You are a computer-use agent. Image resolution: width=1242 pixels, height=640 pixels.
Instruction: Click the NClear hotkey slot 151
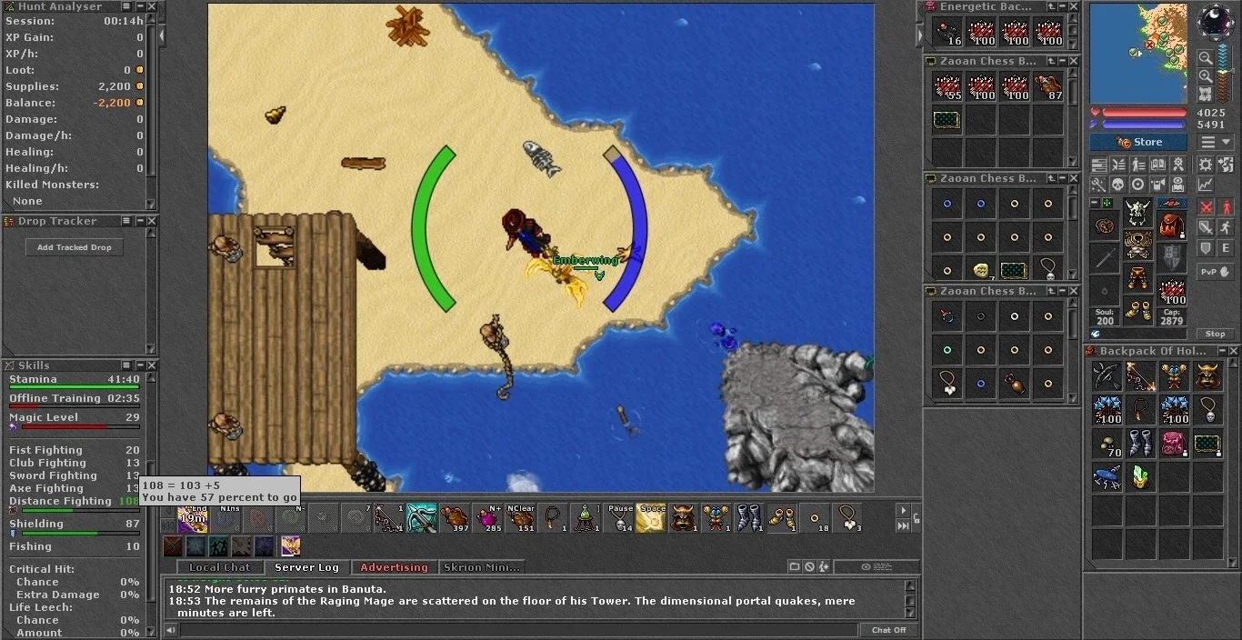tap(519, 518)
